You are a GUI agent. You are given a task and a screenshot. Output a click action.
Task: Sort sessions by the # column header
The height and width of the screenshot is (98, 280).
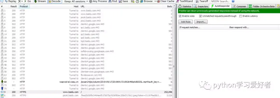point(4,6)
